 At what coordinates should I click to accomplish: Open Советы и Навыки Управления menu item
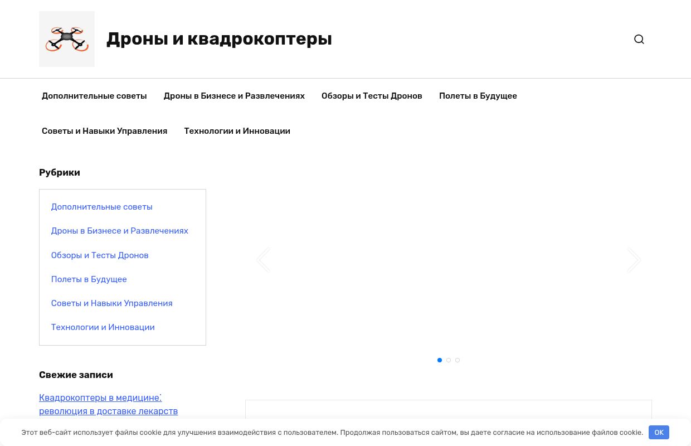coord(105,131)
